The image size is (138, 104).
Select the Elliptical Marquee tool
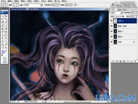point(3,16)
